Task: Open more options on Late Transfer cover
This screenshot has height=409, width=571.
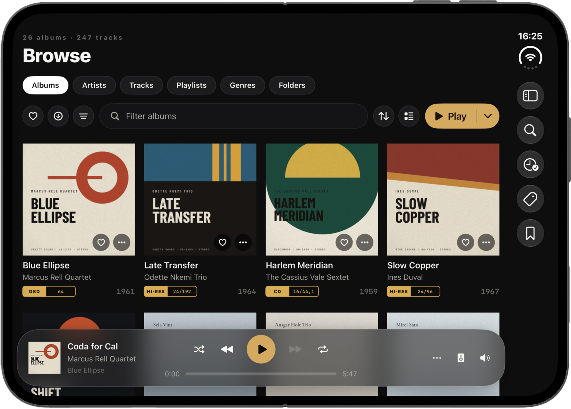Action: pos(243,242)
